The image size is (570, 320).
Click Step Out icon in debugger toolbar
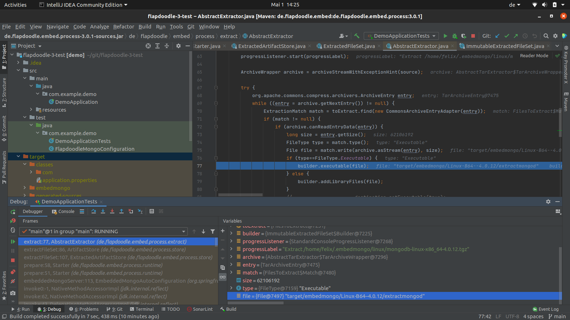point(121,211)
